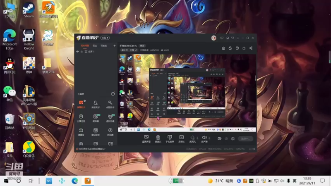The width and height of the screenshot is (331, 186).
Task: Edit the stream category with pencil icon
Action: 136,50
